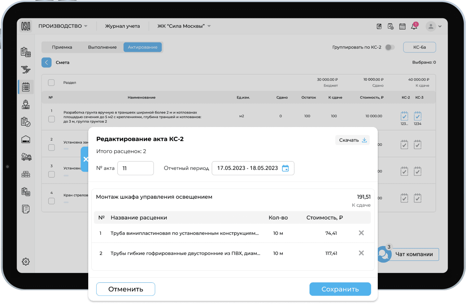Viewport: 466px width, 304px height.
Task: Toggle Группировать по КС-2 switch
Action: point(390,47)
